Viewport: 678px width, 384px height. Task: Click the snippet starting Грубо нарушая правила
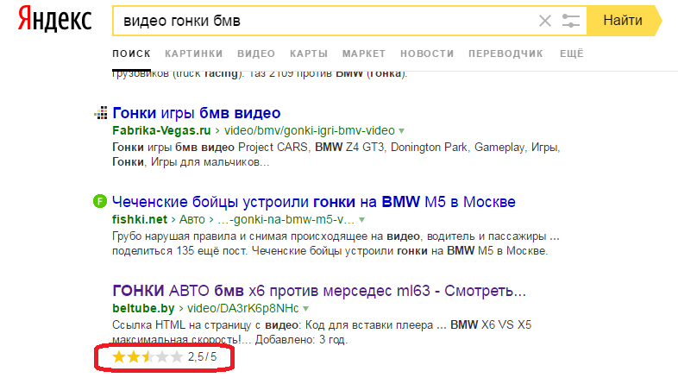336,243
